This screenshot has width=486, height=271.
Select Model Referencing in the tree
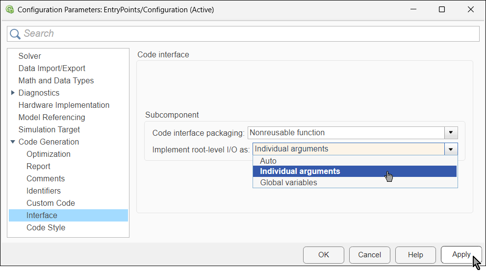[x=52, y=118]
